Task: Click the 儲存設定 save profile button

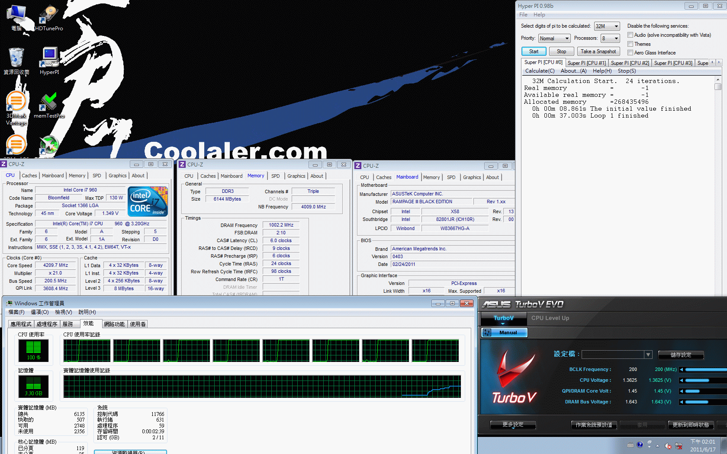Action: (x=681, y=355)
